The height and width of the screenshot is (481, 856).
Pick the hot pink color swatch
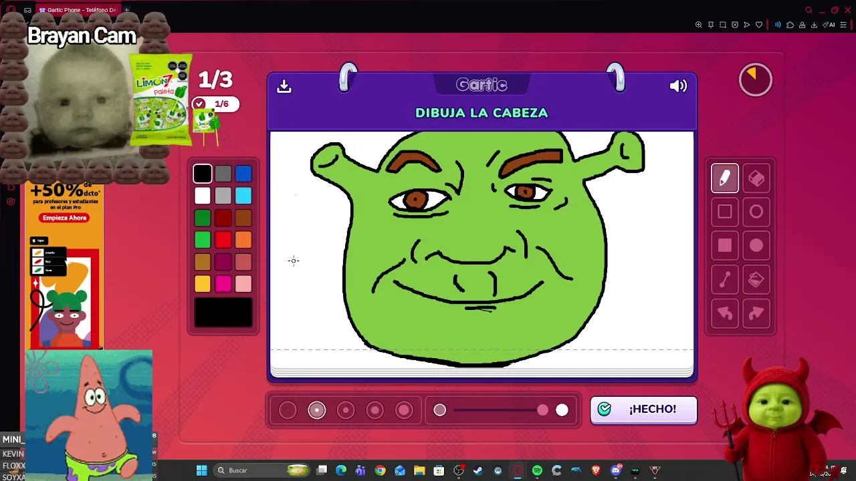(x=223, y=284)
